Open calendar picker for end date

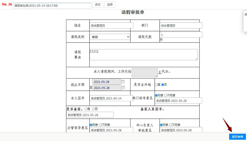(123, 88)
